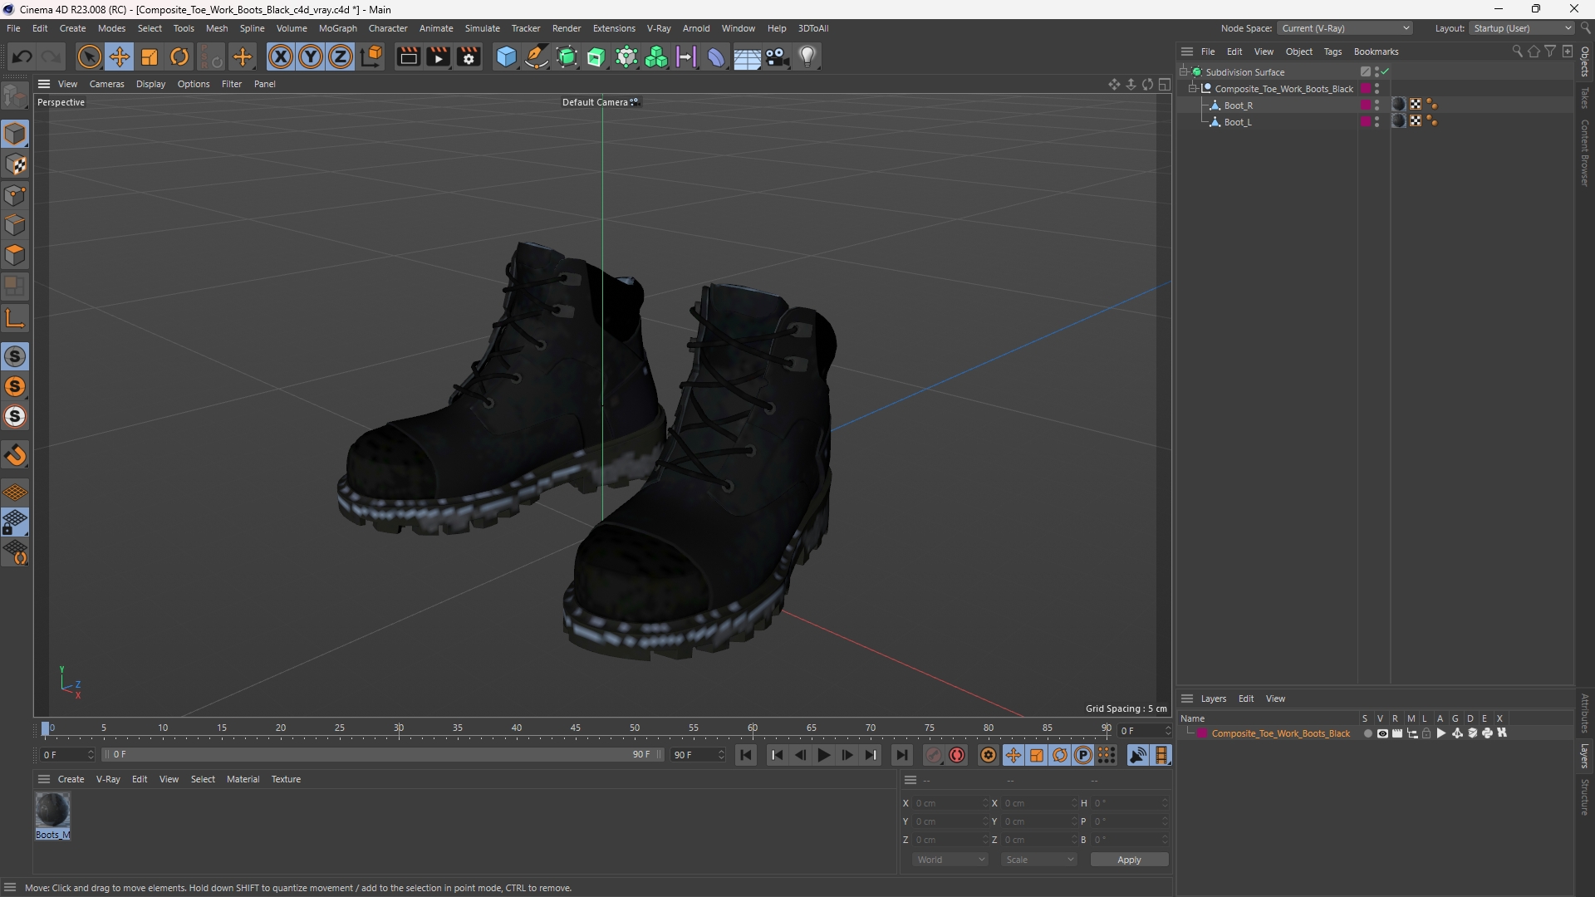Open the World coordinate system dropdown

point(950,860)
